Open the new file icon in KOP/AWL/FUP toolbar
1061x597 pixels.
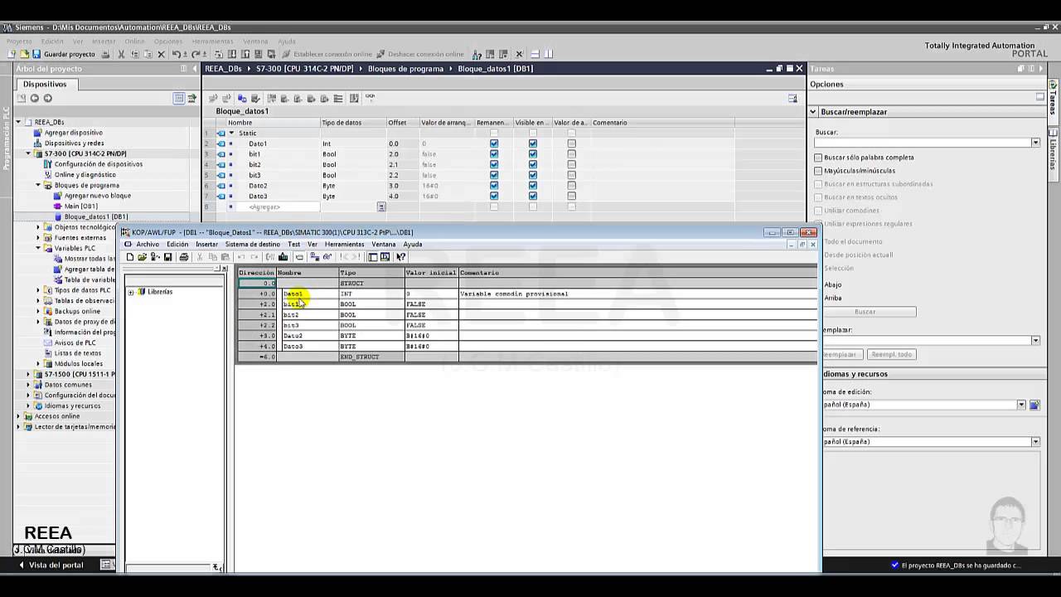pos(130,257)
